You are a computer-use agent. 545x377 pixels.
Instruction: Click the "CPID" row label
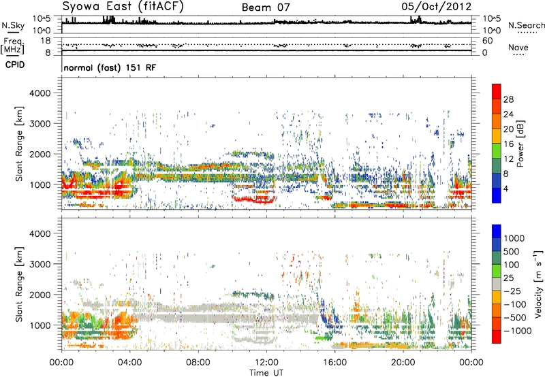[15, 65]
